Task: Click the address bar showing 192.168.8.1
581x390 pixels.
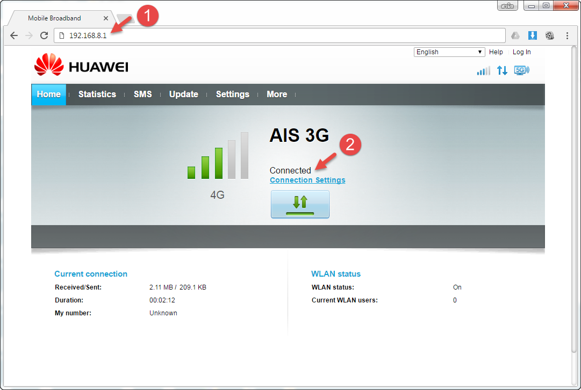Action: (x=280, y=35)
